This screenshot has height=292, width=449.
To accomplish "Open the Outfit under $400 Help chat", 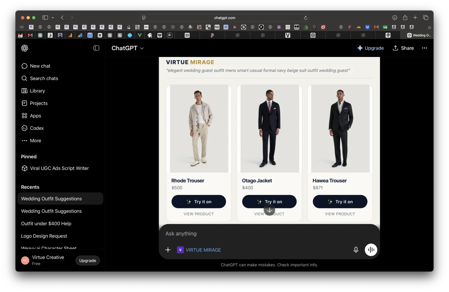I will (x=60, y=223).
